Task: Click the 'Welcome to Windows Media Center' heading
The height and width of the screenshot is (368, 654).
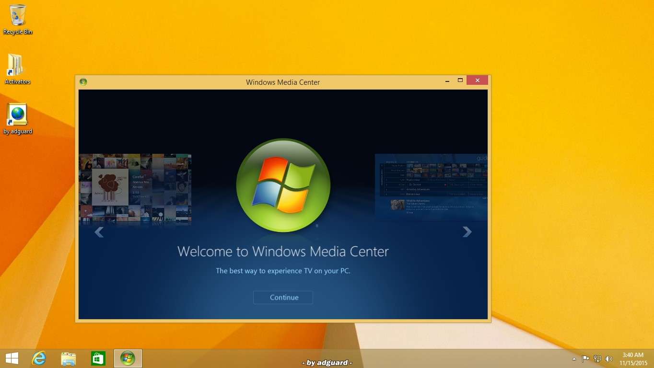Action: point(283,252)
